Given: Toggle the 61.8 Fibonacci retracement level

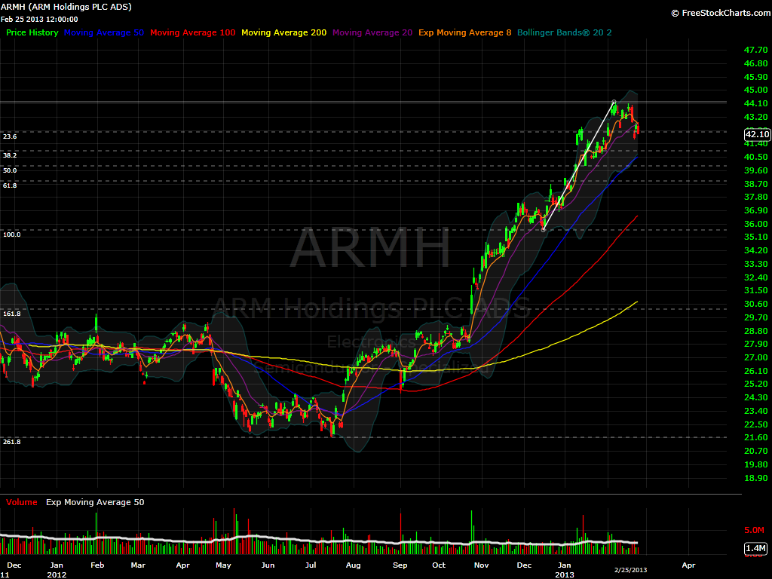Looking at the screenshot, I should pos(10,185).
